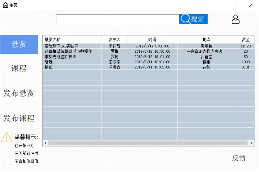Click publisher 孟祥辉 cell
This screenshot has height=172, width=259.
pyautogui.click(x=115, y=46)
